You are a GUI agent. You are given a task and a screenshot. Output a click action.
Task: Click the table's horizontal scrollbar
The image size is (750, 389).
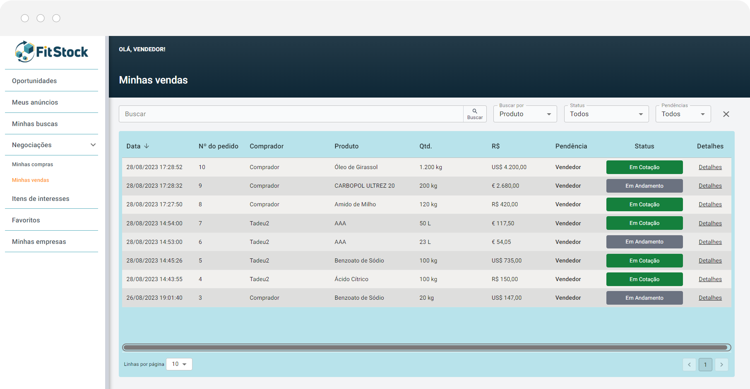pos(426,348)
